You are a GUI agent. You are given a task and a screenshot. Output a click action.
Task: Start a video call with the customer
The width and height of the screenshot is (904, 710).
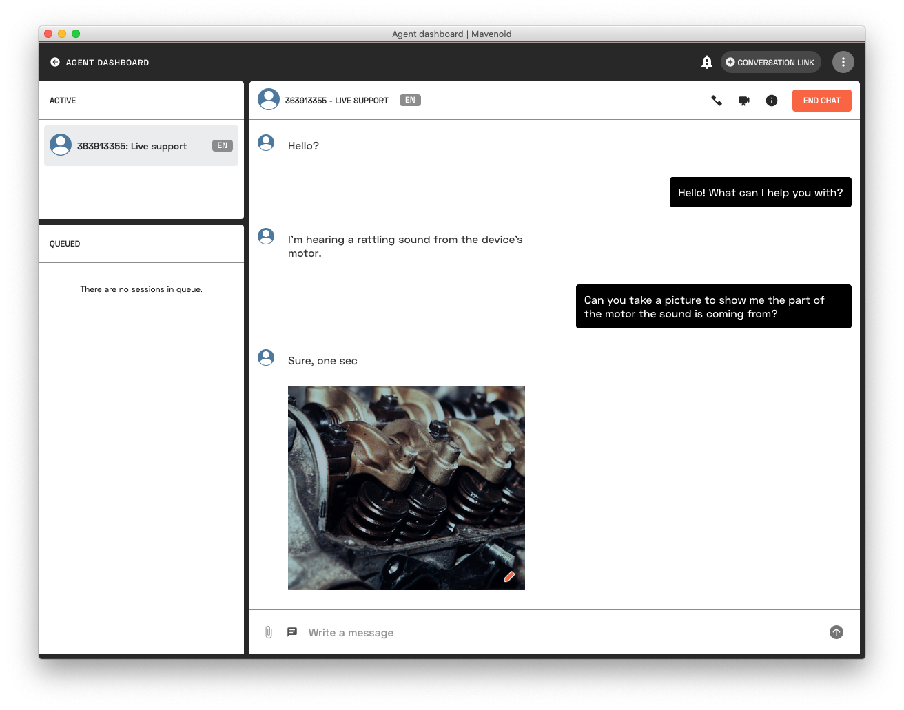[x=744, y=101]
